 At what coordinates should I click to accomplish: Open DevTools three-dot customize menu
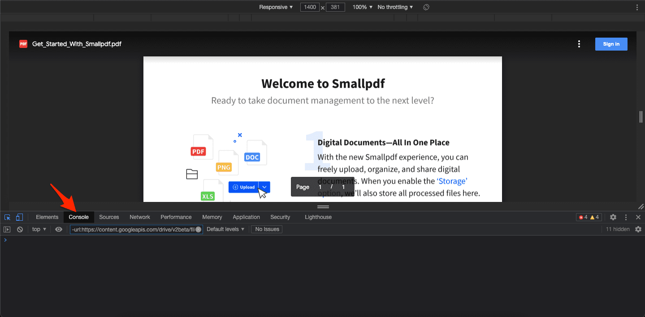(626, 217)
